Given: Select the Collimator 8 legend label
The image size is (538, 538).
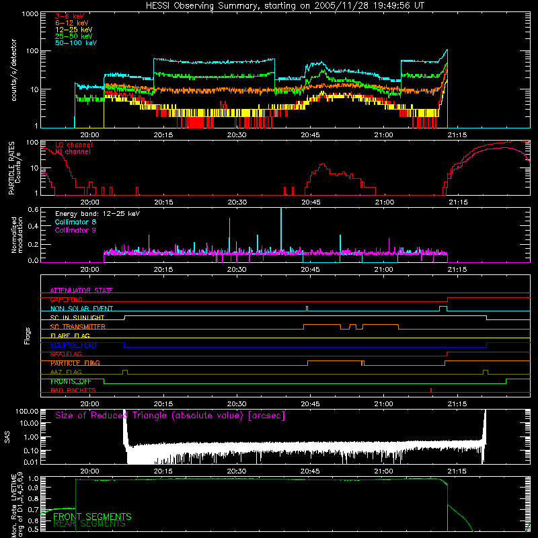Looking at the screenshot, I should pos(75,222).
